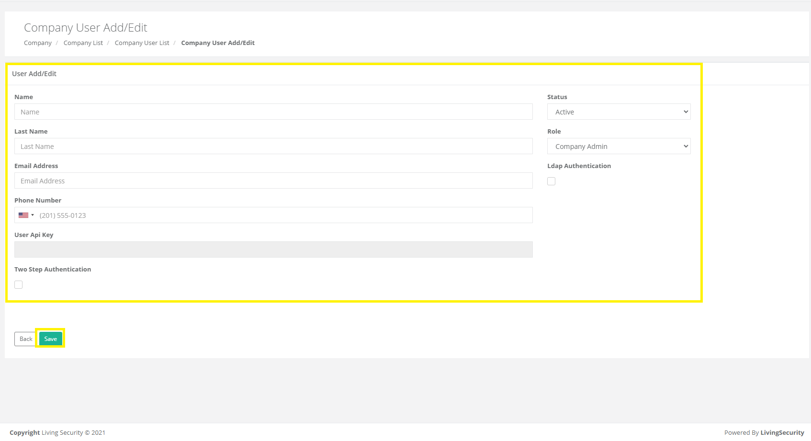811x441 pixels.
Task: Click the Name input field
Action: [x=273, y=112]
